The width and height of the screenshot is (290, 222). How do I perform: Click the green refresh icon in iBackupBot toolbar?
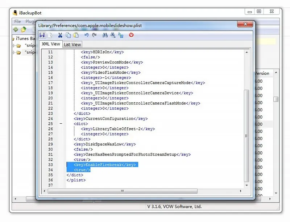click(x=16, y=29)
